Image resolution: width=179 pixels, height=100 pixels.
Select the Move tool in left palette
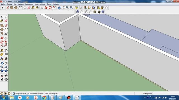pyautogui.click(x=2, y=38)
